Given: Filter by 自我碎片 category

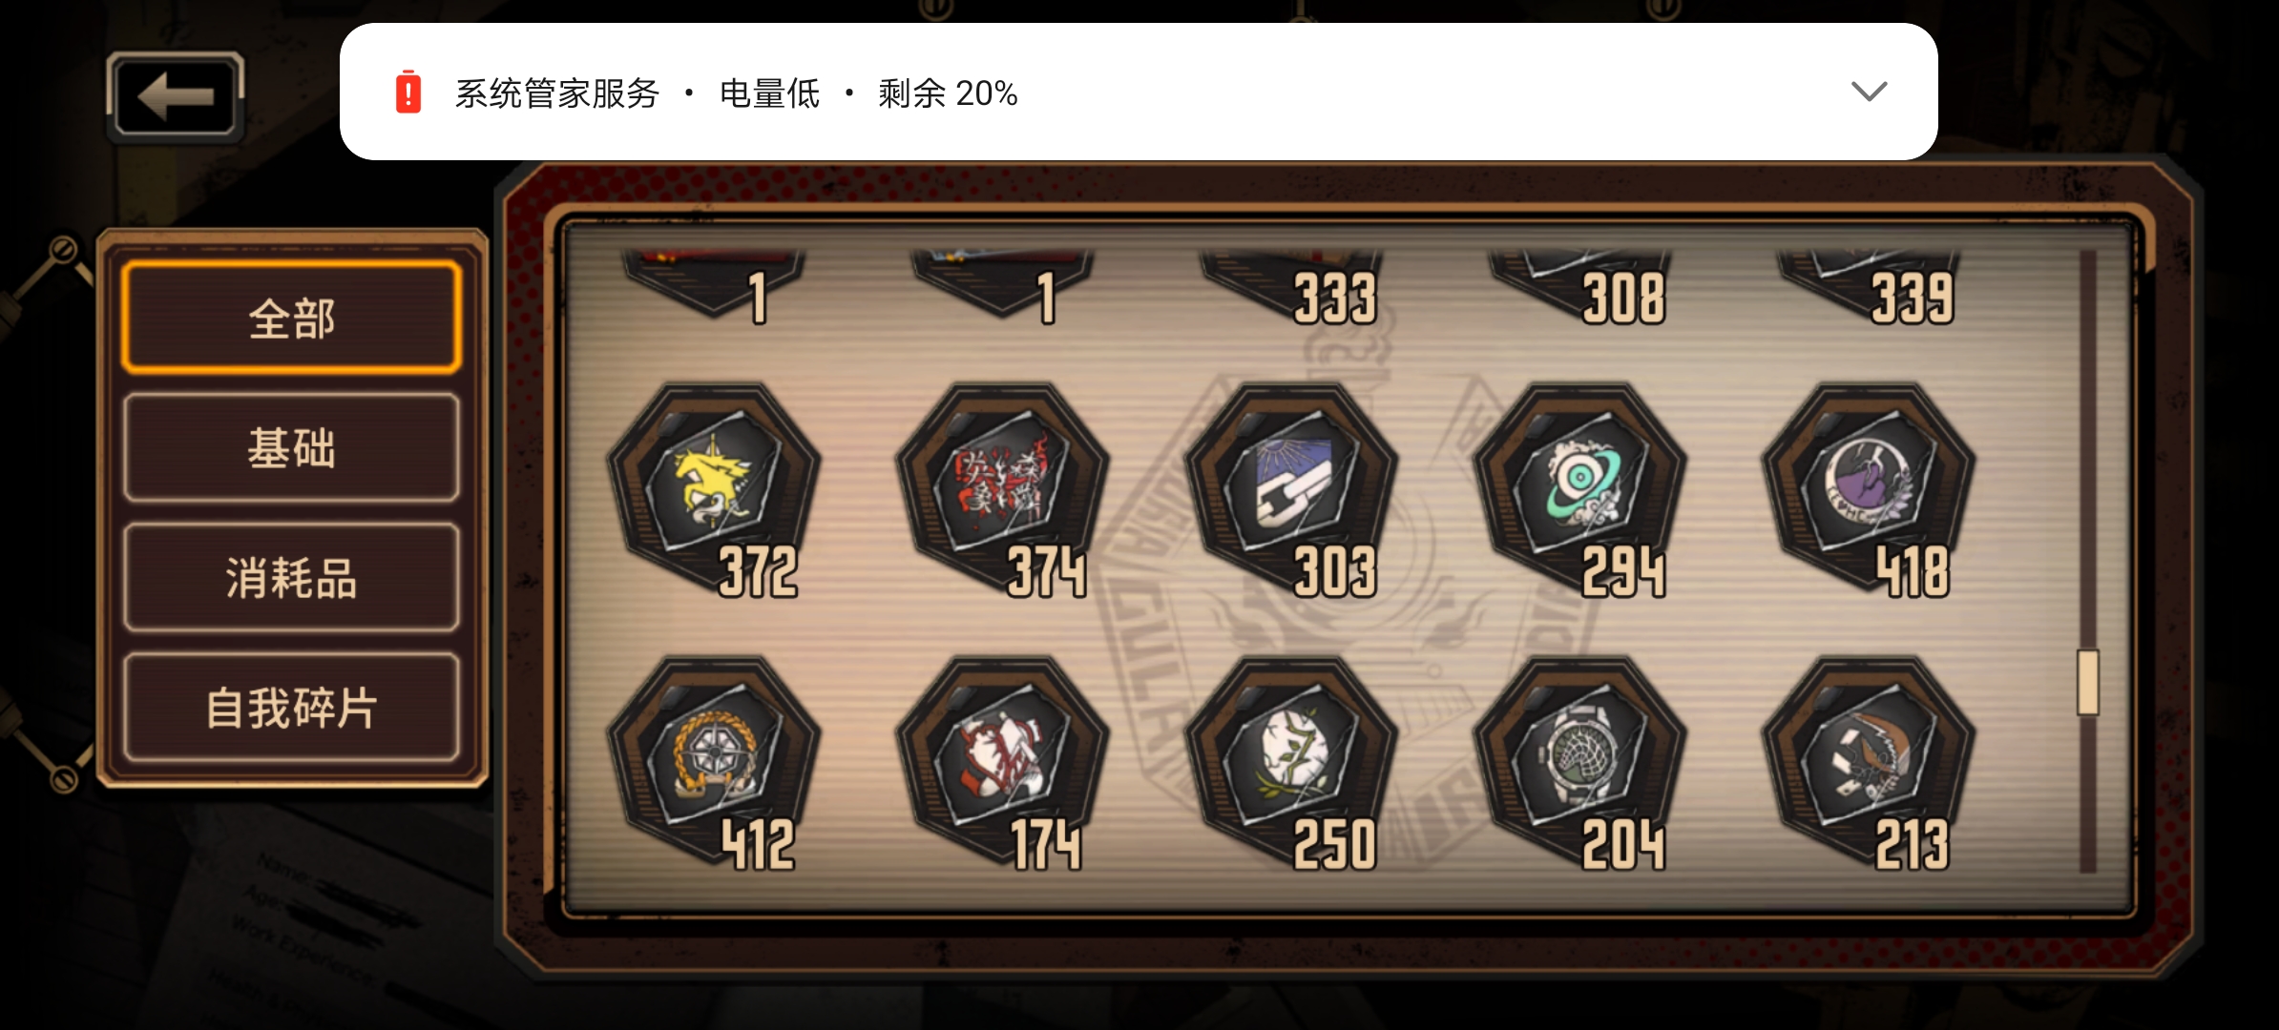Looking at the screenshot, I should 292,707.
